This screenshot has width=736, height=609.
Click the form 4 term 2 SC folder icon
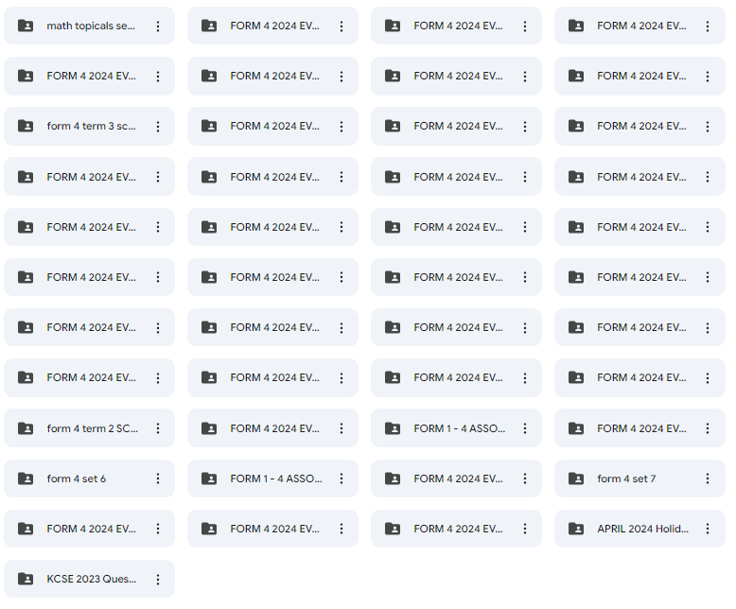(x=26, y=428)
